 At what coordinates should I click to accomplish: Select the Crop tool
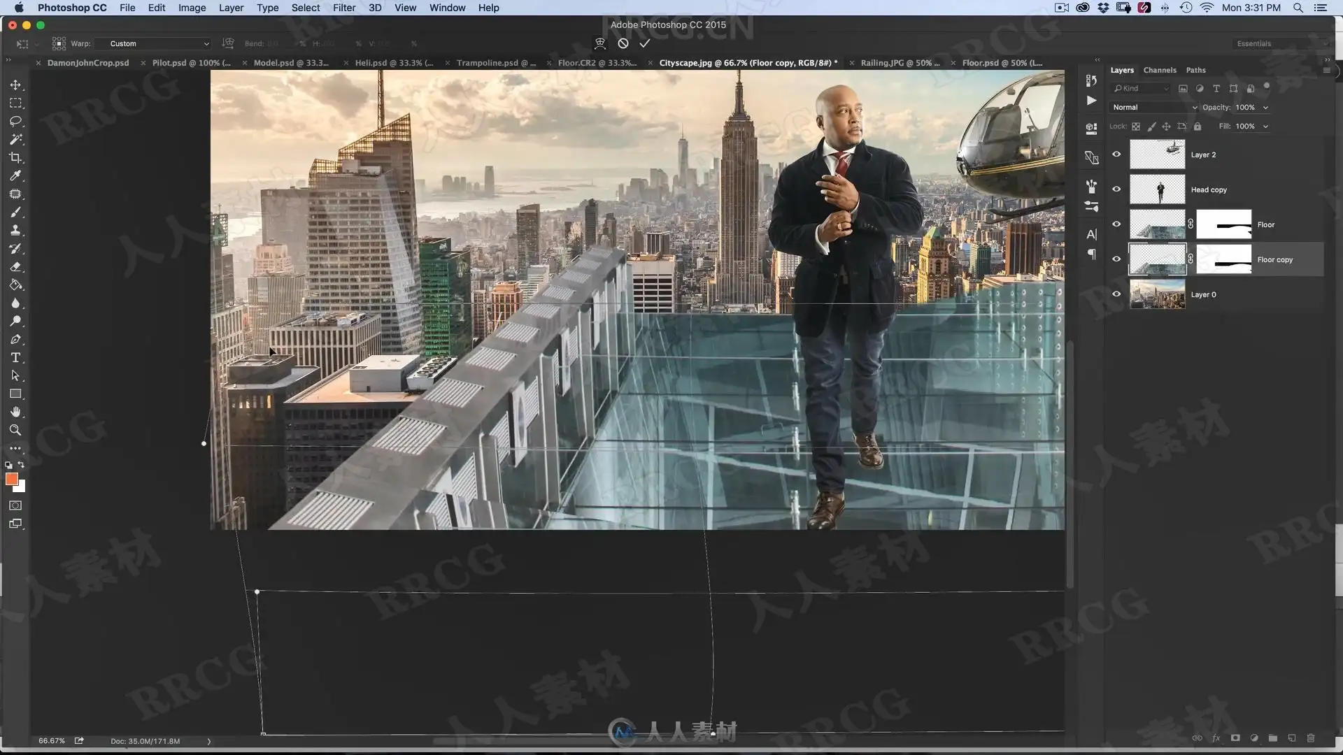click(15, 157)
